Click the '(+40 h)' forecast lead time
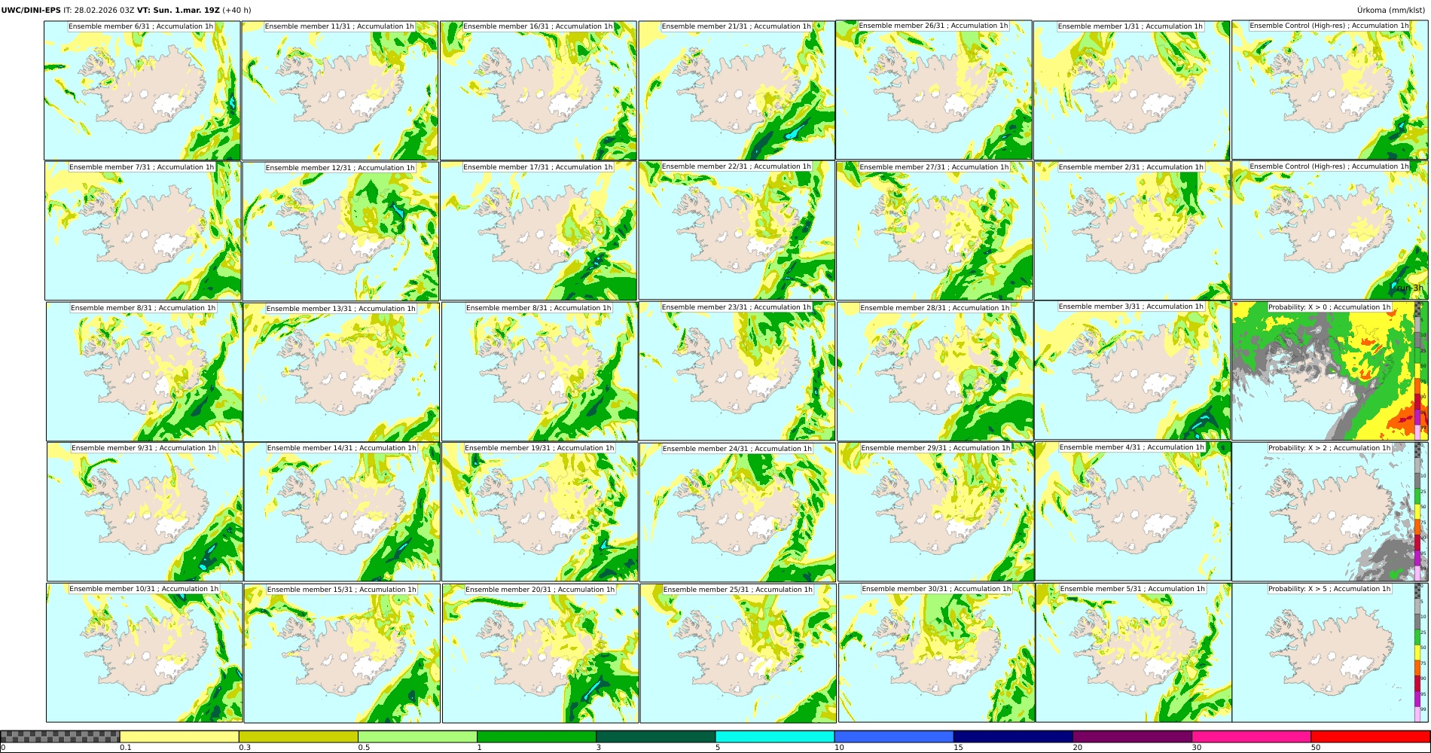The width and height of the screenshot is (1431, 753). click(237, 11)
